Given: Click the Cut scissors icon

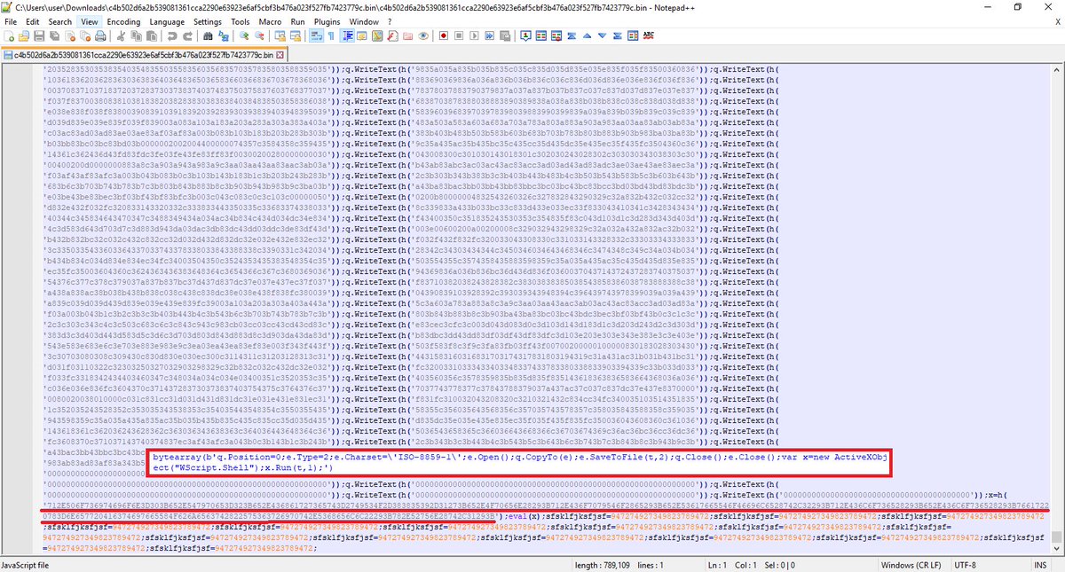Looking at the screenshot, I should pyautogui.click(x=120, y=35).
